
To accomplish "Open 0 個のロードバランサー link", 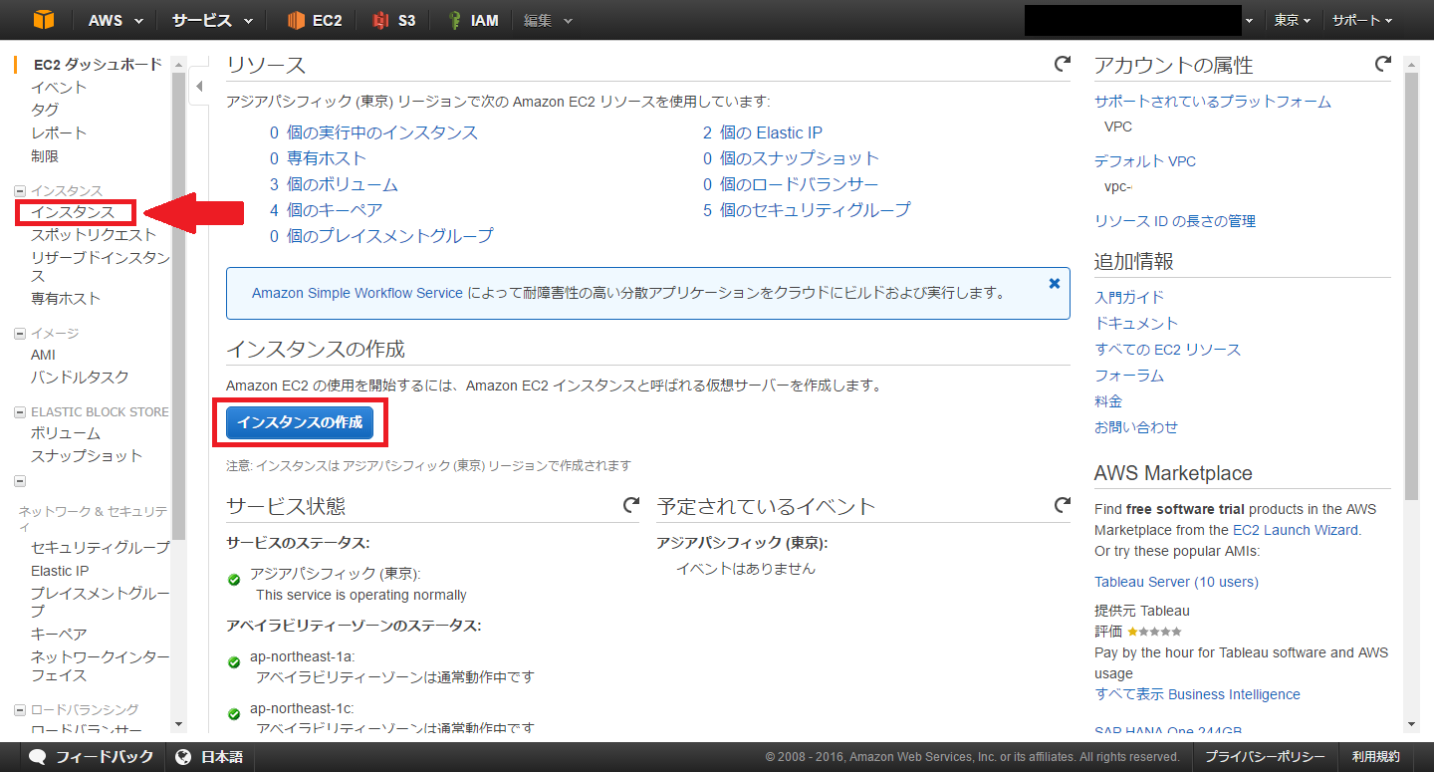I will pos(791,184).
